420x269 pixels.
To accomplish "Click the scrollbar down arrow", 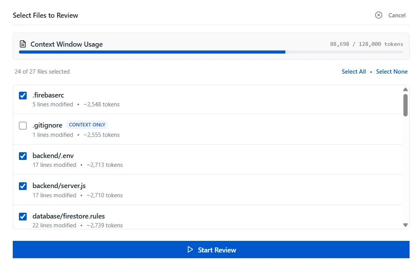I will [x=405, y=225].
